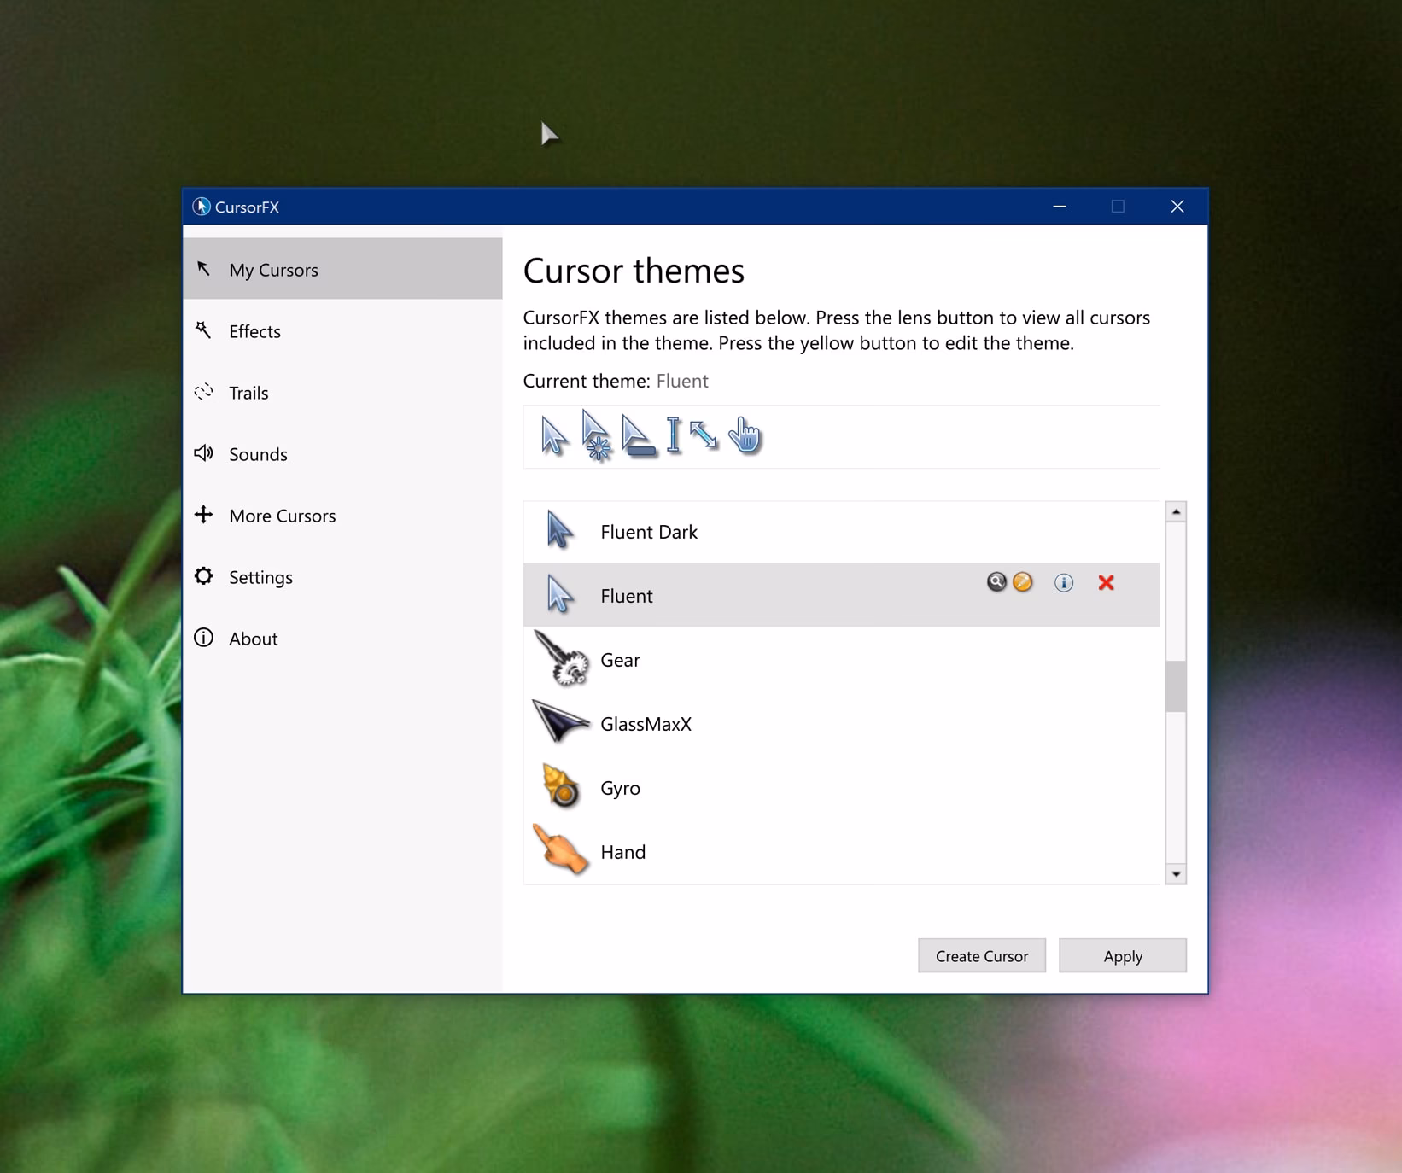Click the yellow edit button for Fluent

(x=1023, y=582)
